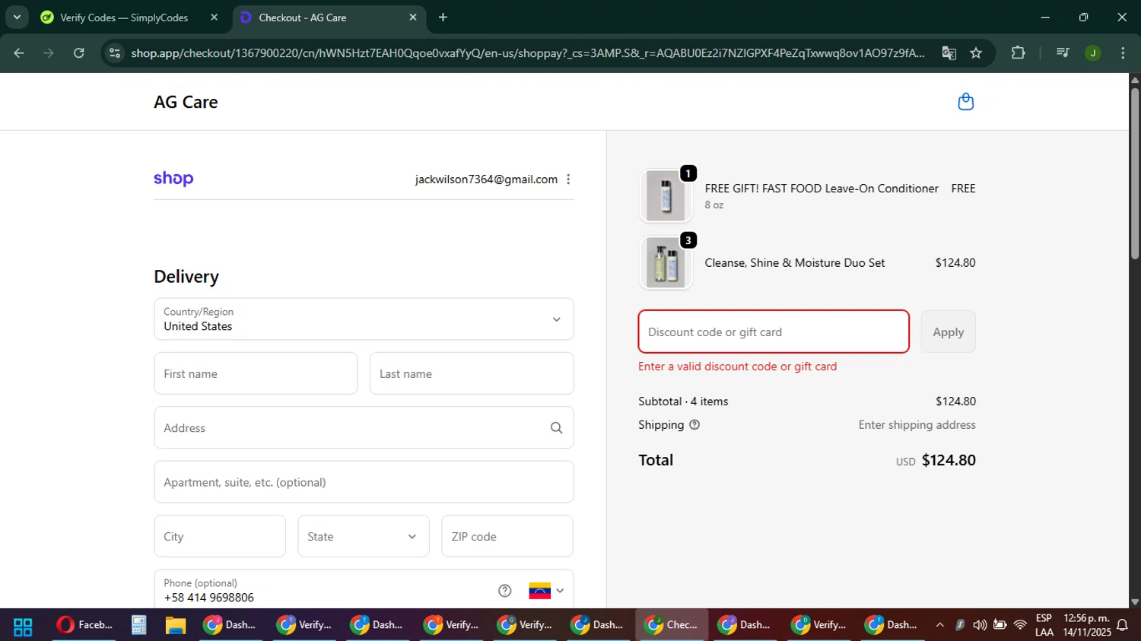Click the Apartment, suite field
Viewport: 1141px width, 641px height.
(x=364, y=482)
